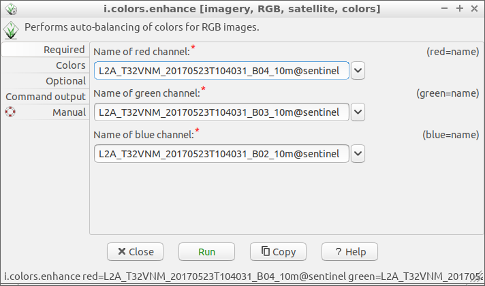Click the command string status bar
485x286 pixels.
[x=242, y=276]
